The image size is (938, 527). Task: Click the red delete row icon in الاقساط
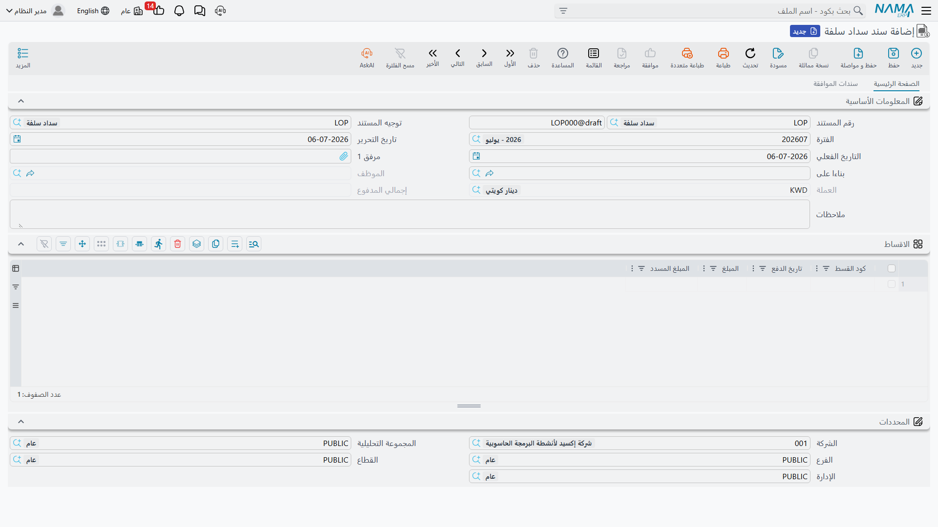coord(177,244)
